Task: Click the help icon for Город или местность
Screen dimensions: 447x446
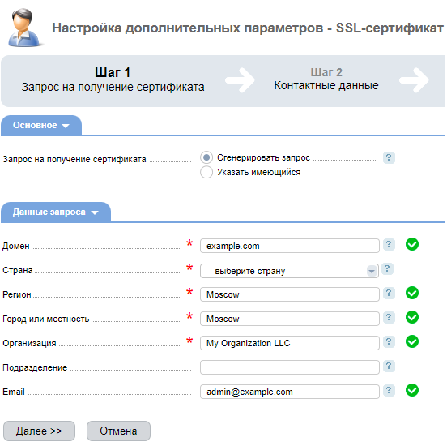Action: [x=389, y=317]
